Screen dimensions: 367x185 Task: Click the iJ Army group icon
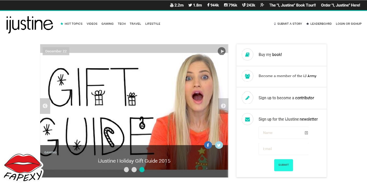pos(248,76)
